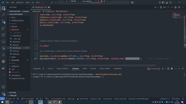Run the Python file with play button

pos(155,7)
